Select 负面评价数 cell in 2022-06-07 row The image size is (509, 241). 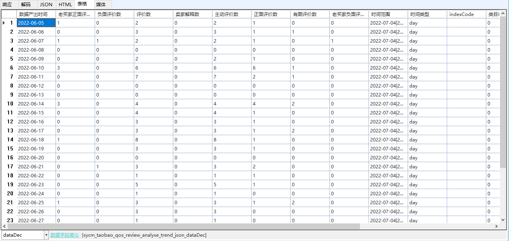click(114, 41)
